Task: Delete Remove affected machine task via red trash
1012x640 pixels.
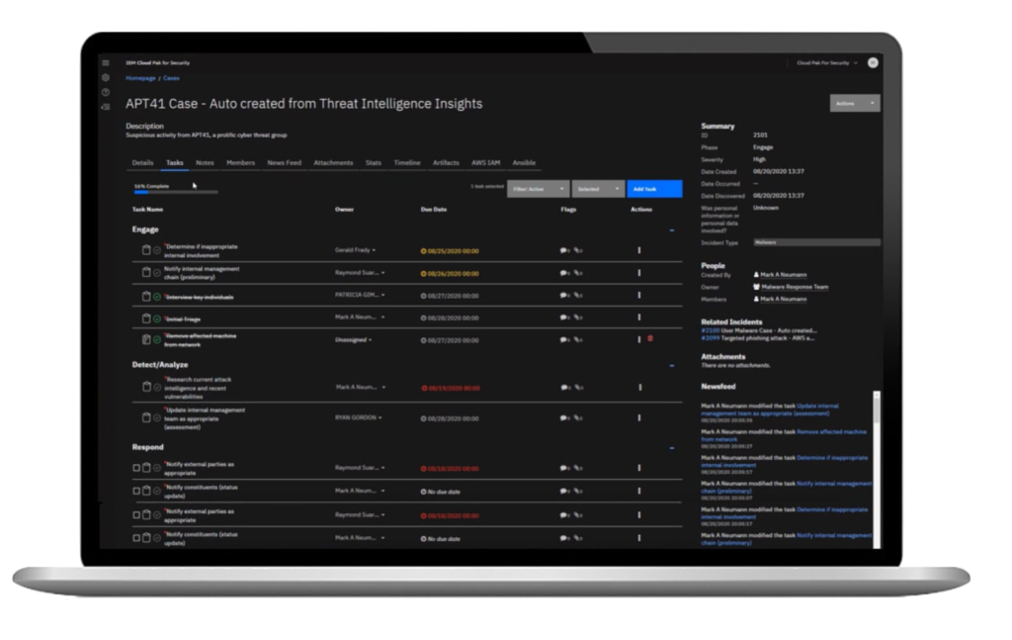Action: [x=650, y=338]
